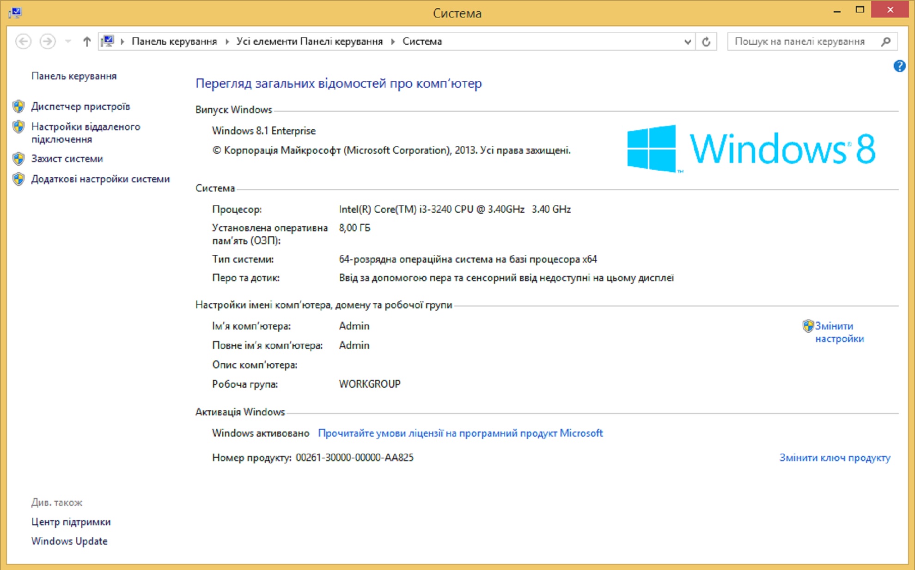915x570 pixels.
Task: Expand the chevron after 'Панель керування' breadcrumb
Action: [x=227, y=42]
